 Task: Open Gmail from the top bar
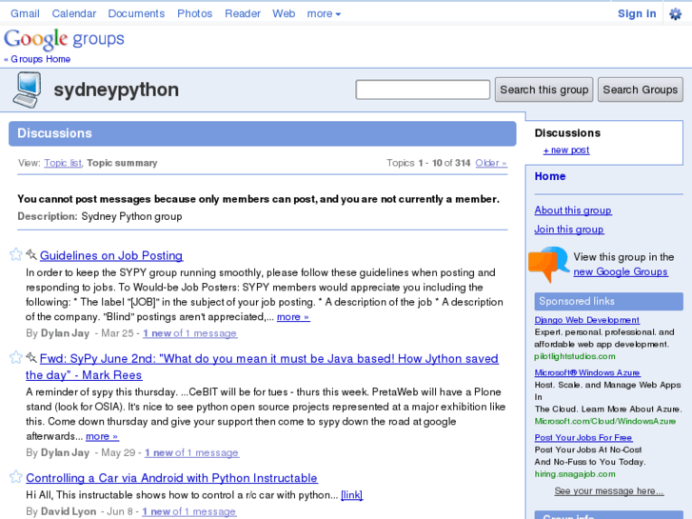[x=25, y=13]
